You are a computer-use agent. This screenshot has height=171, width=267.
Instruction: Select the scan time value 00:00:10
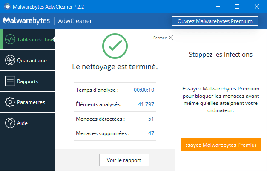tap(144, 90)
